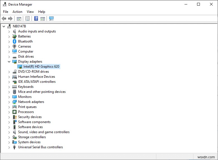Select the System devices label
The image size is (218, 160).
[x=29, y=142]
